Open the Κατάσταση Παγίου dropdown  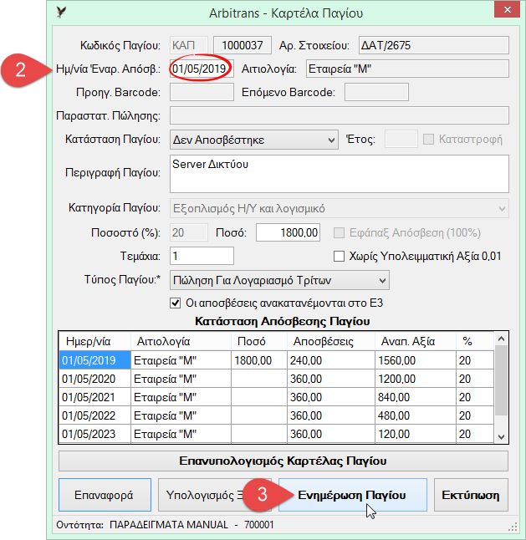point(254,140)
